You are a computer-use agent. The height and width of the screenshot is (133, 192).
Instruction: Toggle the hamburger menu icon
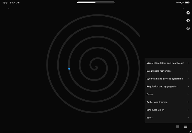pyautogui.click(x=186, y=127)
